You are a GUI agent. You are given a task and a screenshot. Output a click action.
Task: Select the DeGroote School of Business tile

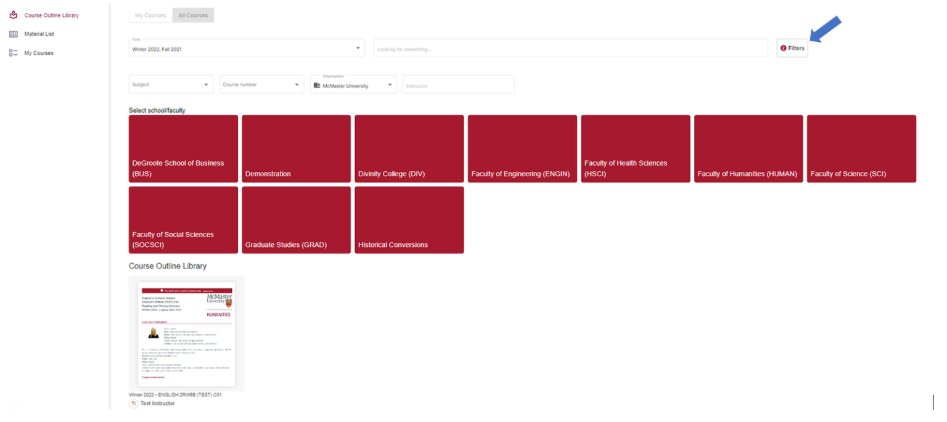coord(183,148)
